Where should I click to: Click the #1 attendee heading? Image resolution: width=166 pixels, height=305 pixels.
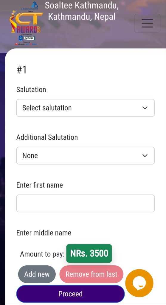21,70
